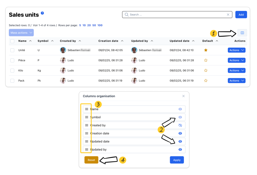257x175 pixels.
Task: Tick the checkbox for Kilo row
Action: tap(12, 71)
